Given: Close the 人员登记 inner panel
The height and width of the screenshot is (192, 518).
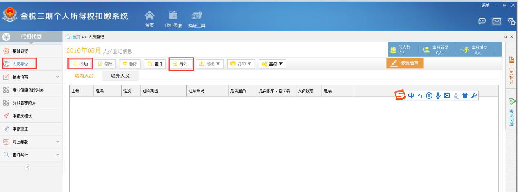Looking at the screenshot, I should pos(512,37).
